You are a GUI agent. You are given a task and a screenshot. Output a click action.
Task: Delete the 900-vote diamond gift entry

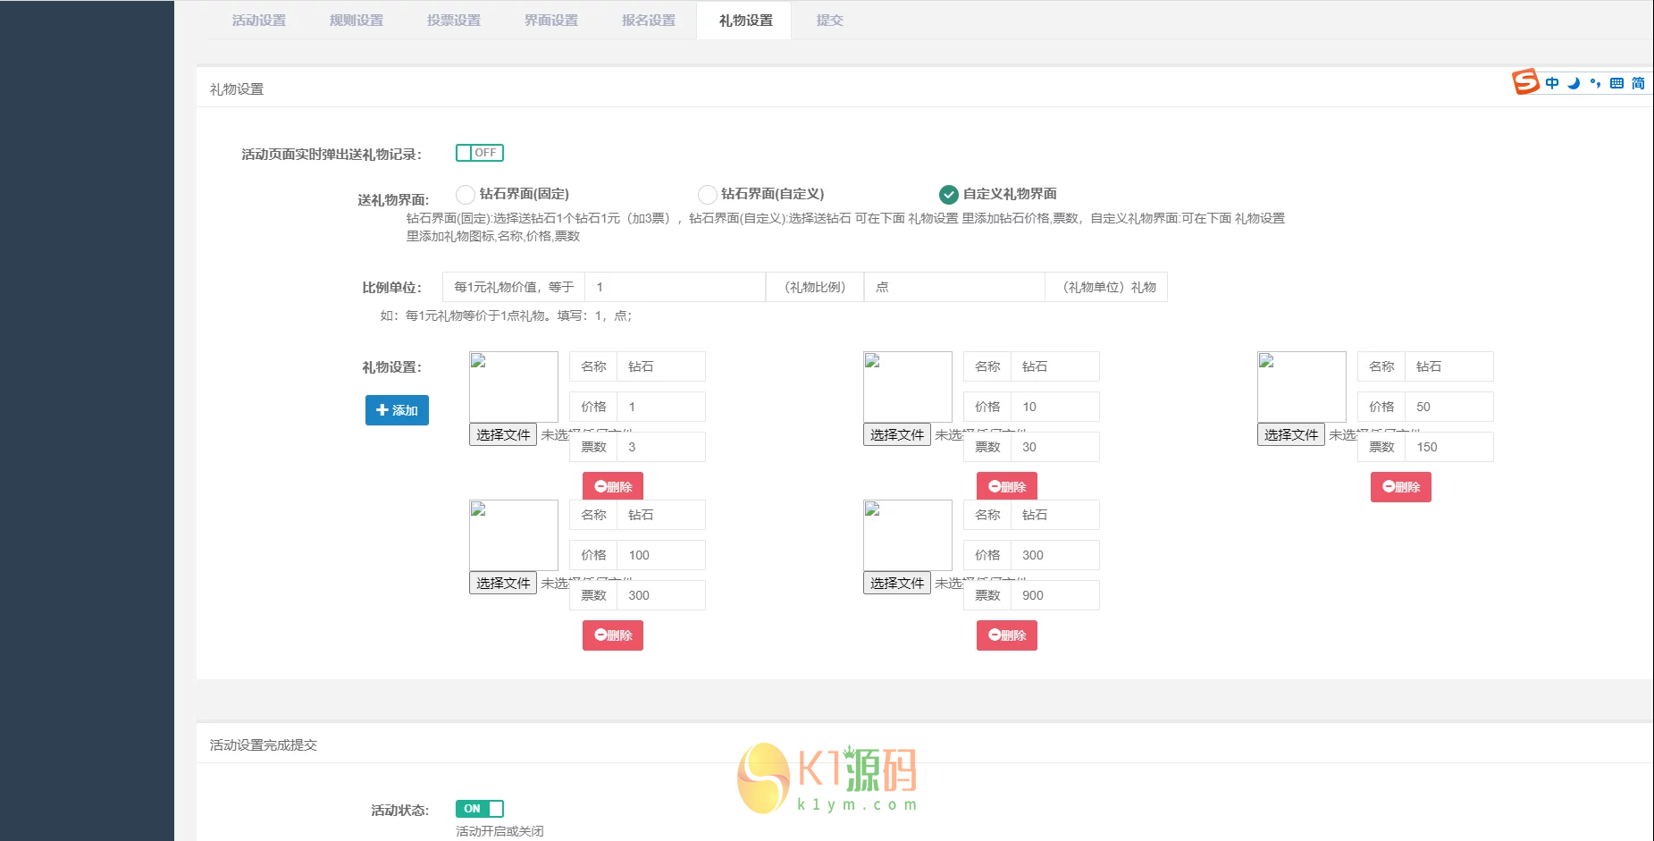coord(1006,635)
